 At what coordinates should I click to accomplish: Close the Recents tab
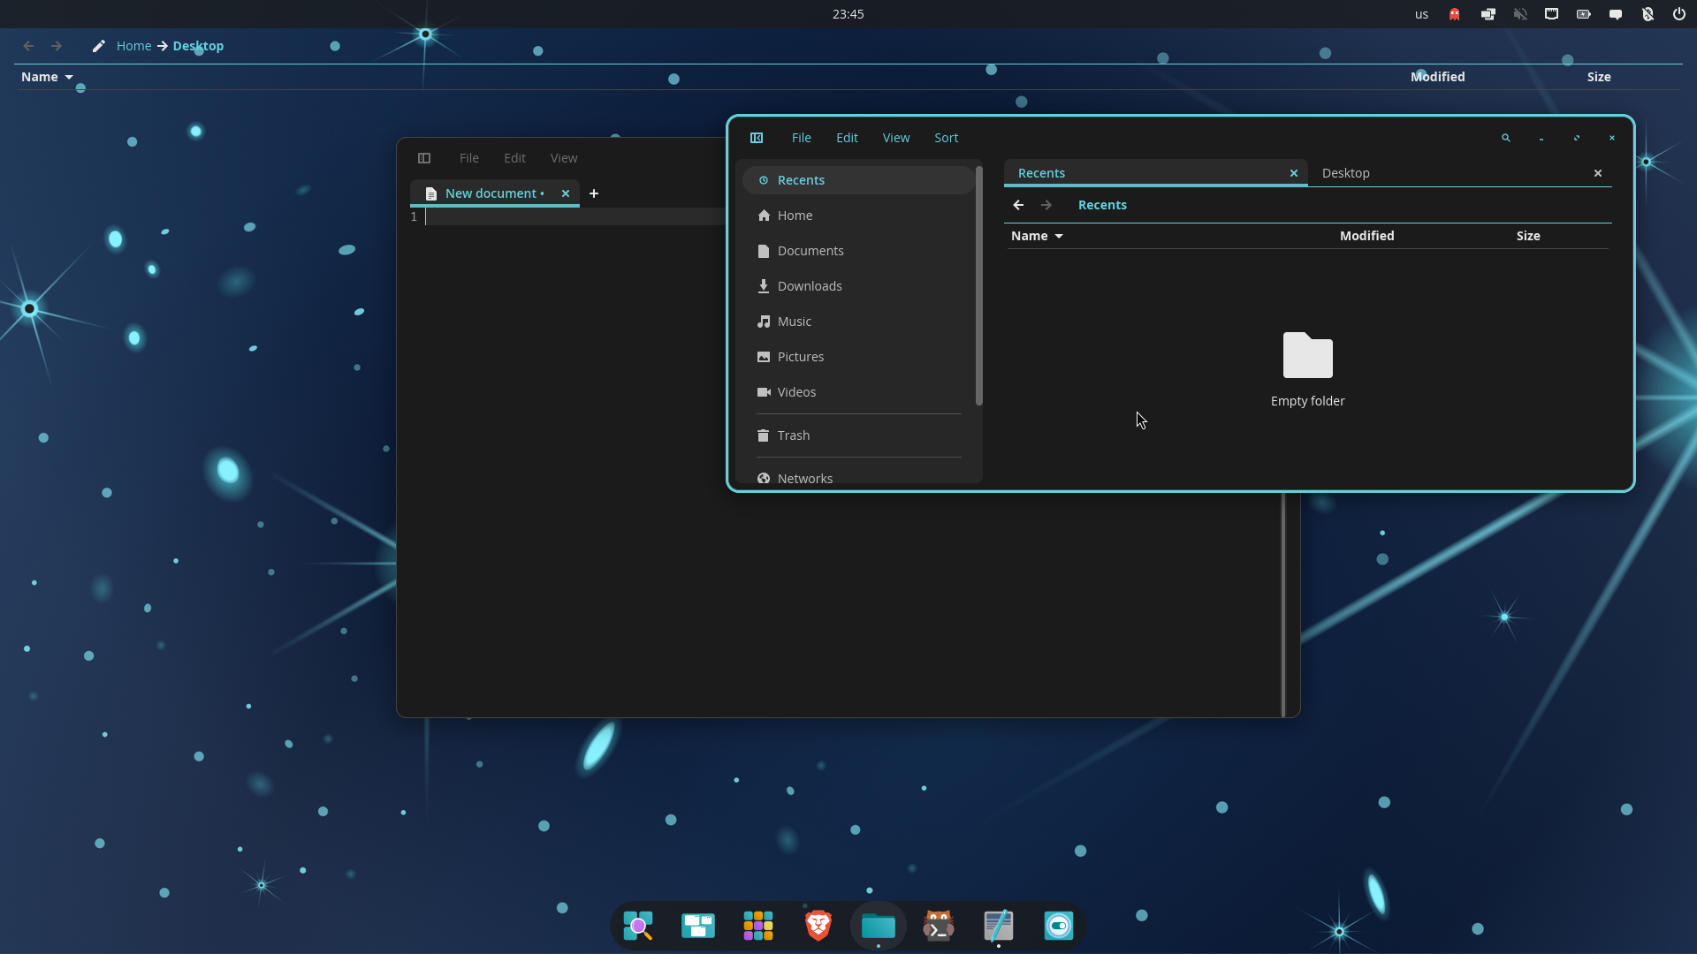1294,173
